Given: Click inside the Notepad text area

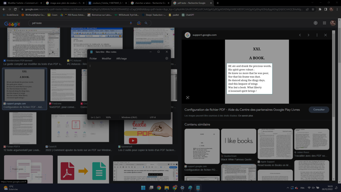Looking at the screenshot, I should point(129,88).
